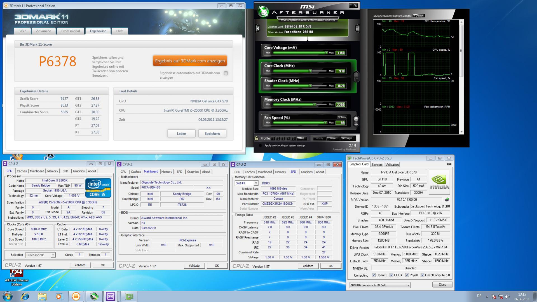The width and height of the screenshot is (537, 302).
Task: Click Ergebnis auf 3DMark.com anzeigen button
Action: point(190,61)
